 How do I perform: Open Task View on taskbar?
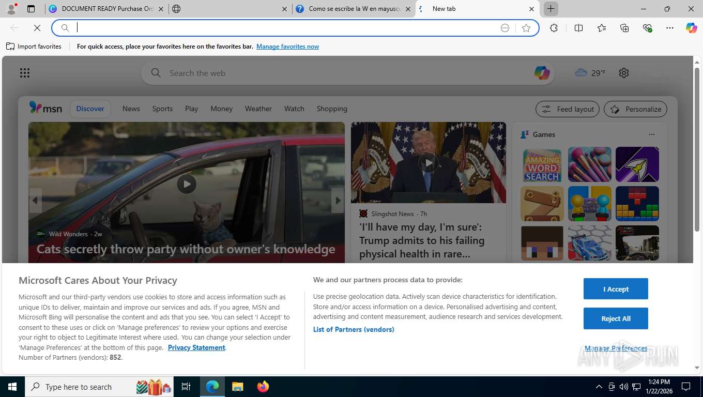tap(186, 387)
